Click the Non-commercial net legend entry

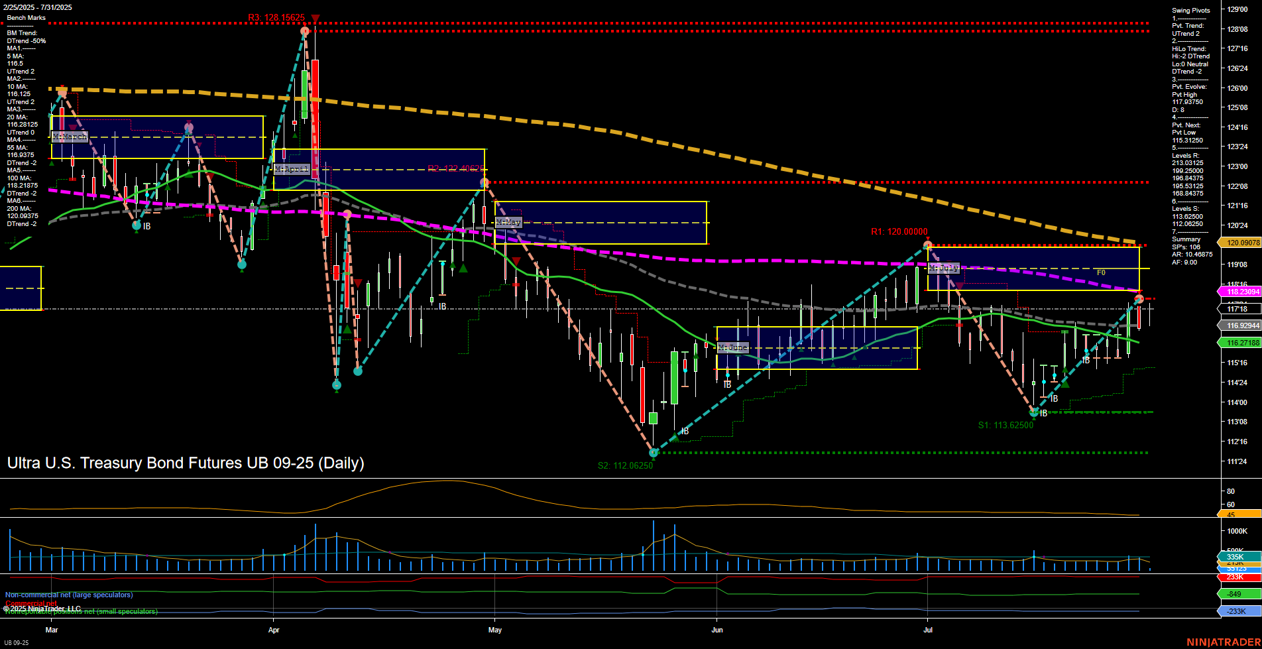click(x=69, y=595)
